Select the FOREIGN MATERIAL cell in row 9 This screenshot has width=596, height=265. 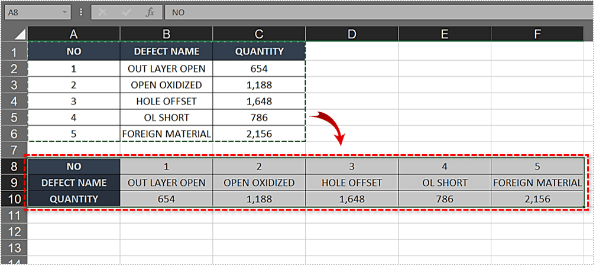537,182
